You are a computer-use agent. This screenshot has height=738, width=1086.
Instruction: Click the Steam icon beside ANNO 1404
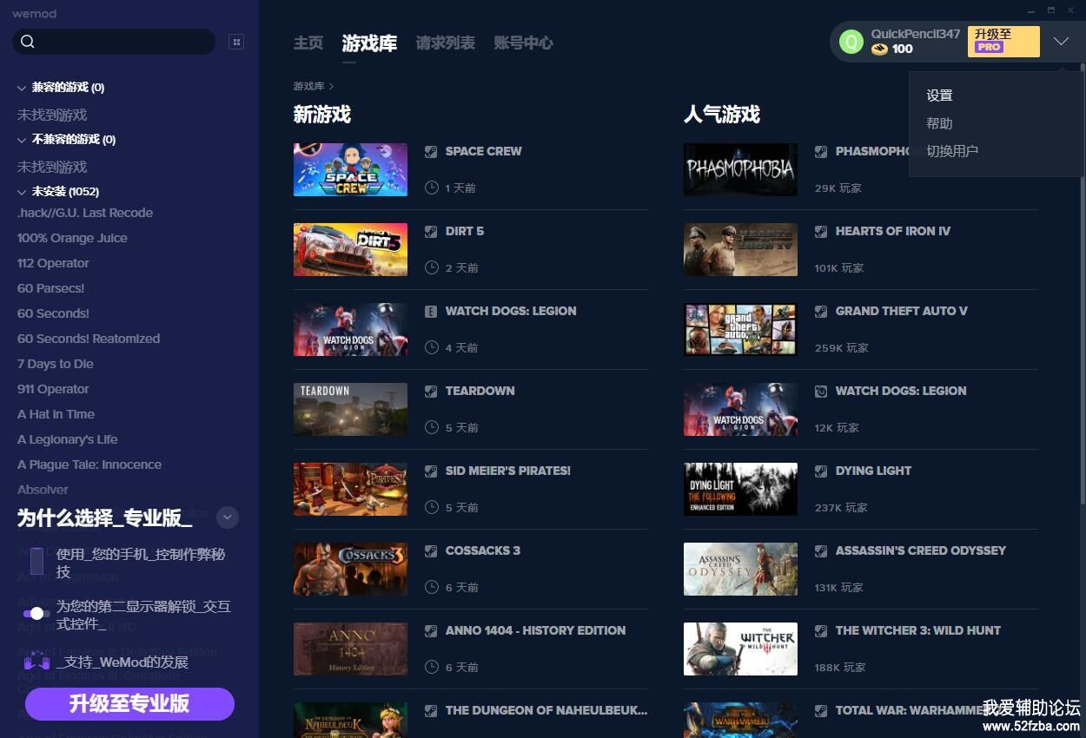[x=431, y=630]
